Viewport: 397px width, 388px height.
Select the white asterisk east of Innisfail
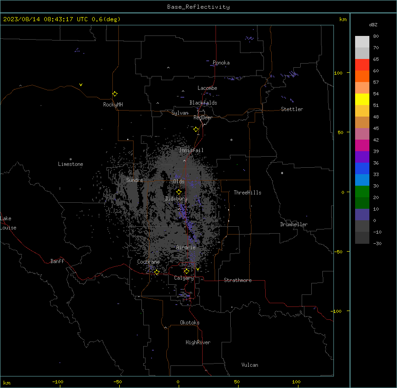pyautogui.click(x=231, y=140)
